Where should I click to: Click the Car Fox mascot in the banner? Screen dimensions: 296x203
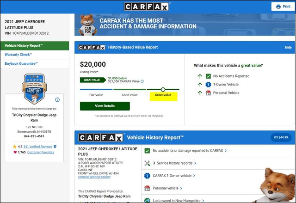[x=87, y=25]
